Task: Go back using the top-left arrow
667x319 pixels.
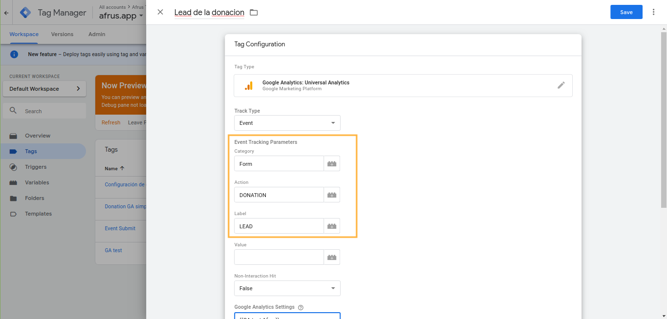Action: 6,13
